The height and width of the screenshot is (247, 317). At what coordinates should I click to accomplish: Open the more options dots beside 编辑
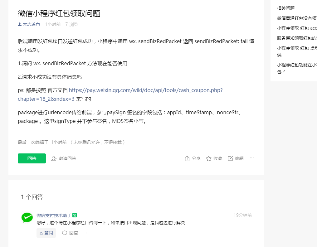click(252, 158)
